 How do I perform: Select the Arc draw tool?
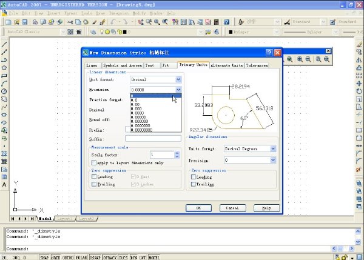pyautogui.click(x=4, y=84)
